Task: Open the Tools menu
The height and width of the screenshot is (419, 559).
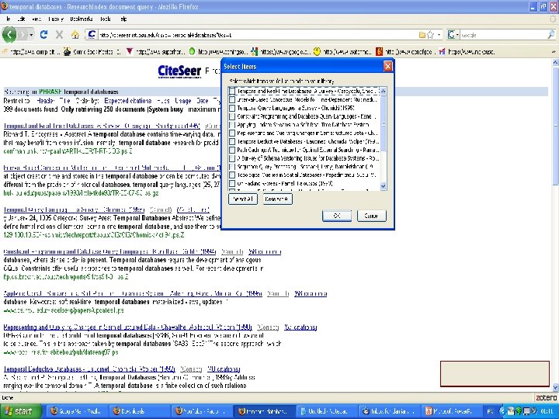Action: (106, 19)
